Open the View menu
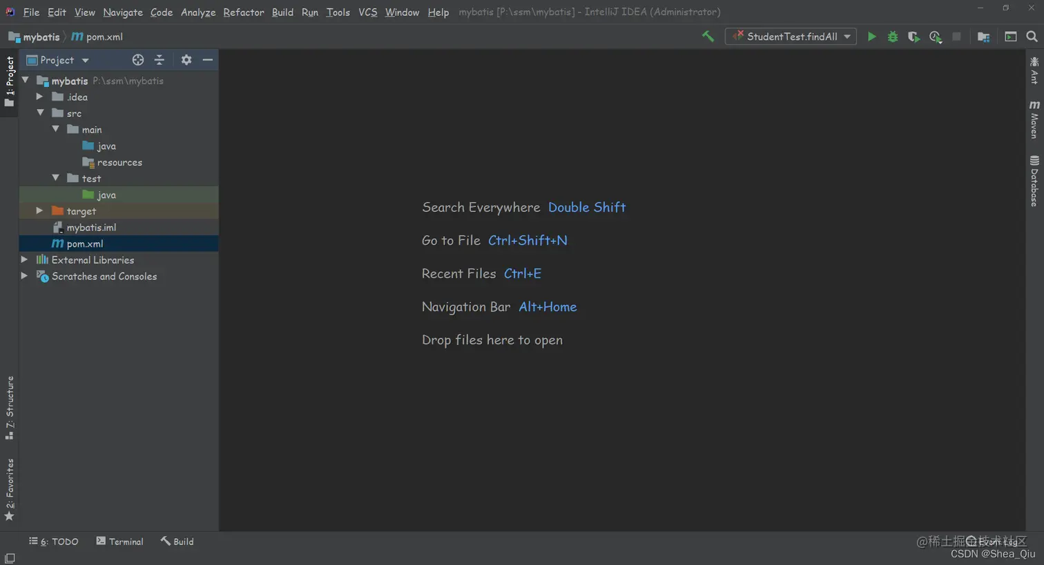The width and height of the screenshot is (1044, 565). tap(85, 12)
